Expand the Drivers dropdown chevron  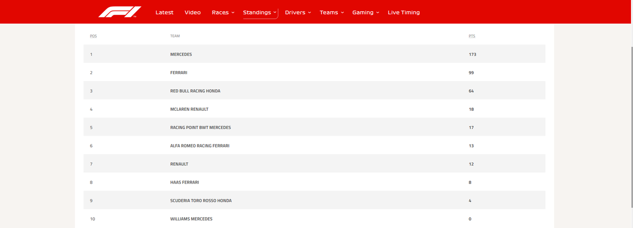[x=310, y=12]
